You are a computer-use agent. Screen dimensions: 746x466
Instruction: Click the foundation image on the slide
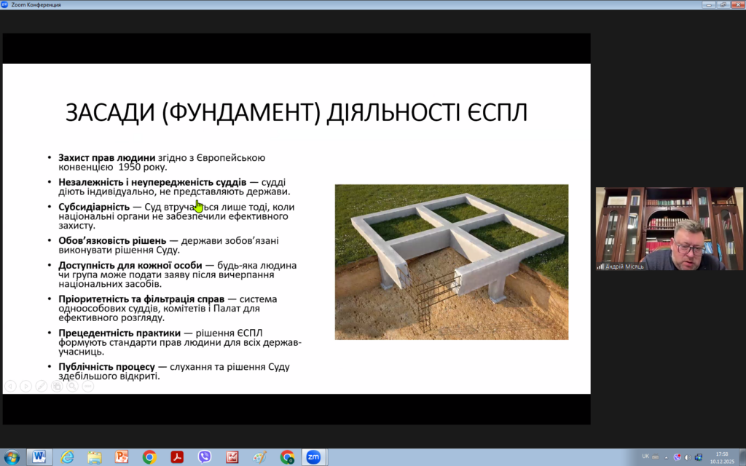(x=451, y=261)
